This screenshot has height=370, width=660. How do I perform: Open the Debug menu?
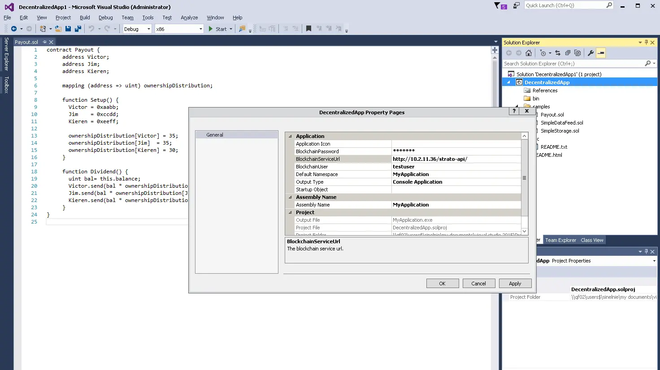point(106,17)
